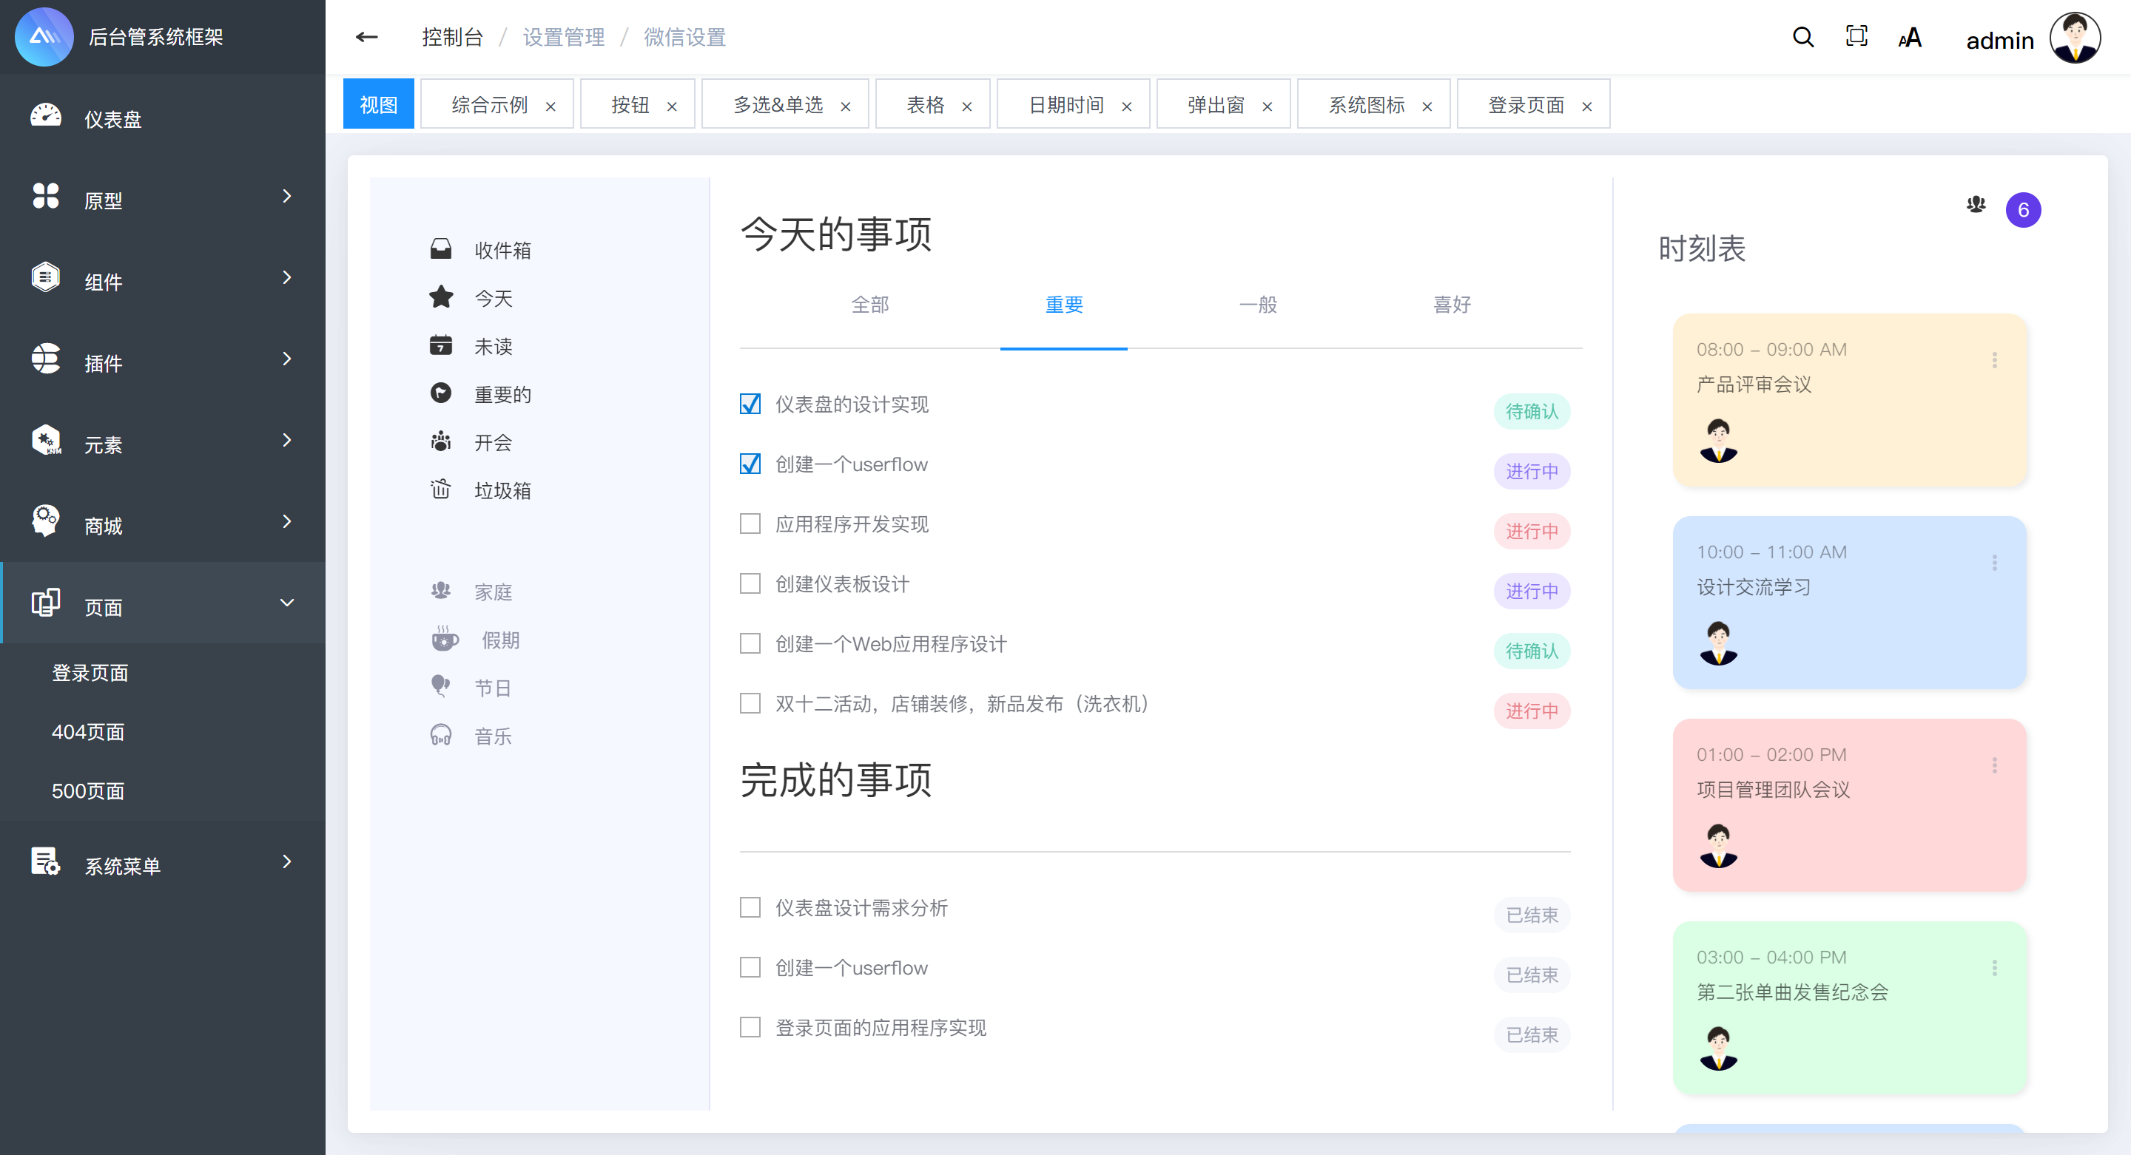Open the three-dot menu on 产品评审会议 card
2131x1155 pixels.
1996,360
